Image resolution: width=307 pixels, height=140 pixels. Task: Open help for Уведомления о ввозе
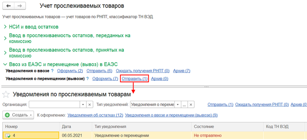[52, 71]
